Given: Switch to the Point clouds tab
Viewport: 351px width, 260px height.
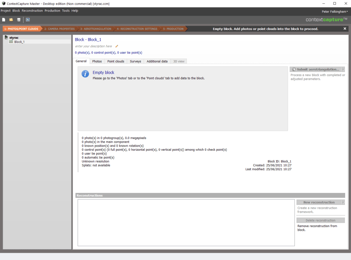Looking at the screenshot, I should click(x=116, y=61).
